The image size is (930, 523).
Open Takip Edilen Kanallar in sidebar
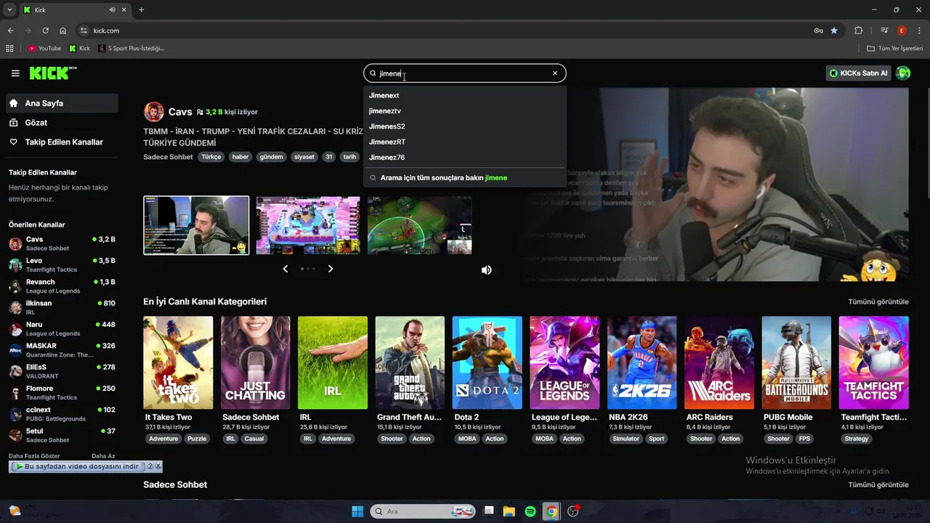(62, 142)
